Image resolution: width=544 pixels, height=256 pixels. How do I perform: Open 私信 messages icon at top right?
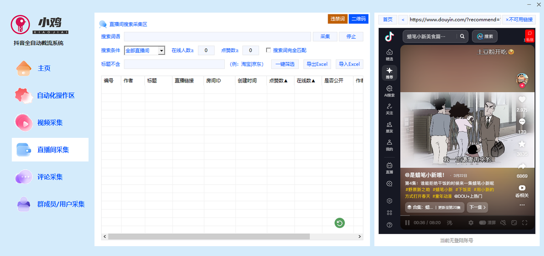click(x=529, y=36)
